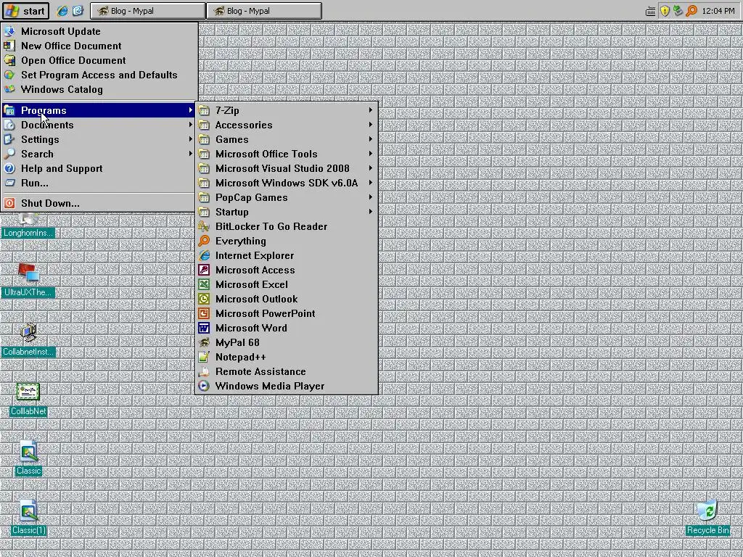743x557 pixels.
Task: Click Open Office Document
Action: tap(99, 60)
